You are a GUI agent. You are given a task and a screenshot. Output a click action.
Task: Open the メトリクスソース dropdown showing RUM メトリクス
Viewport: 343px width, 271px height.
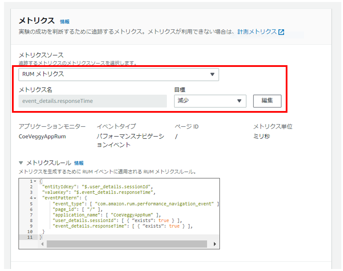point(119,74)
